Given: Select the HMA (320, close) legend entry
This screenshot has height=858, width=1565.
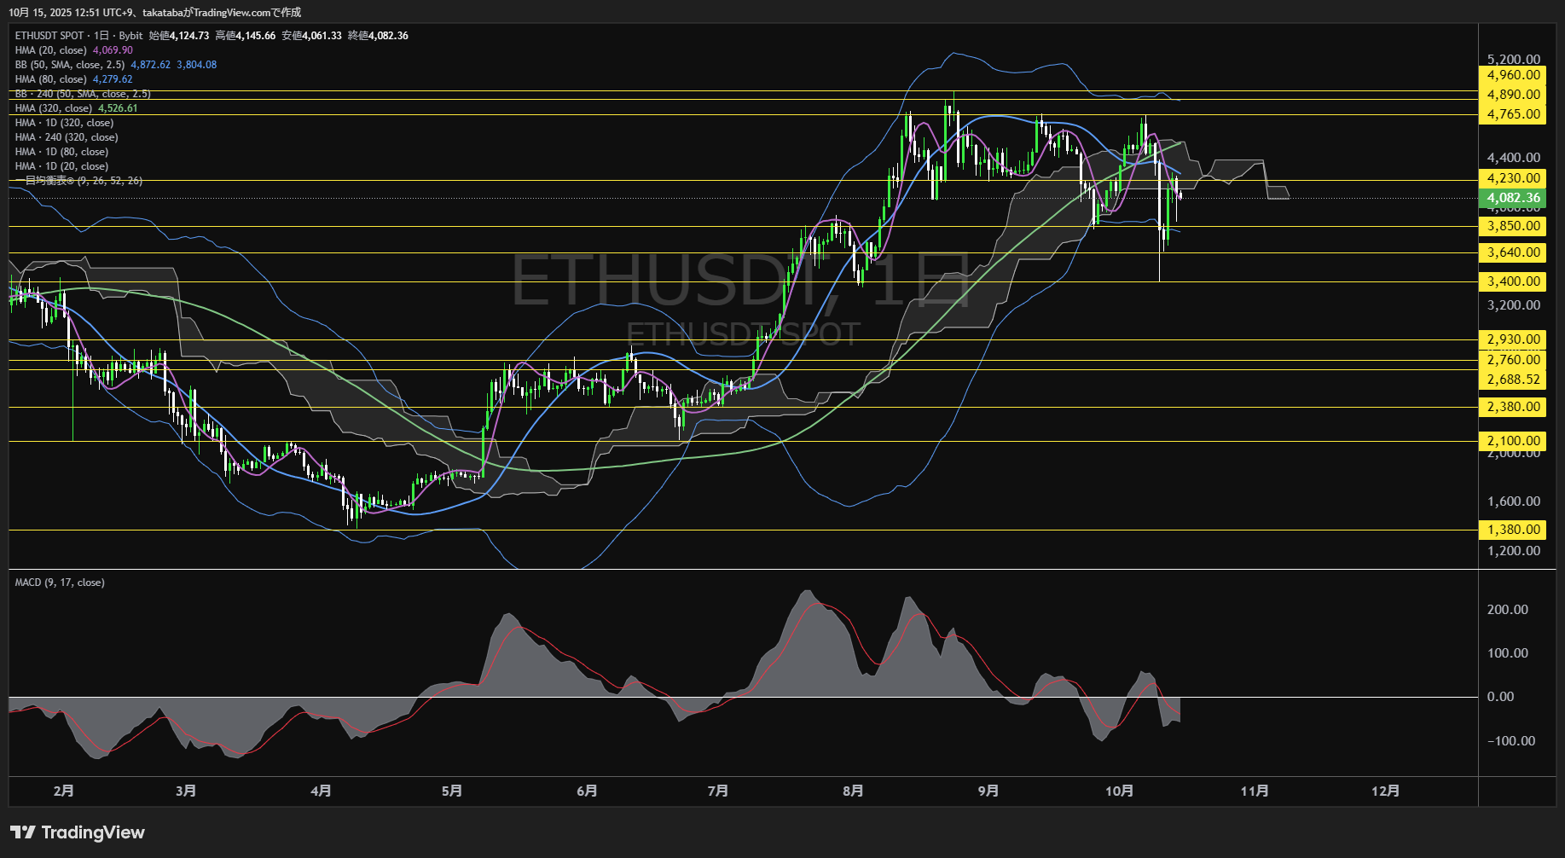Looking at the screenshot, I should coord(54,108).
